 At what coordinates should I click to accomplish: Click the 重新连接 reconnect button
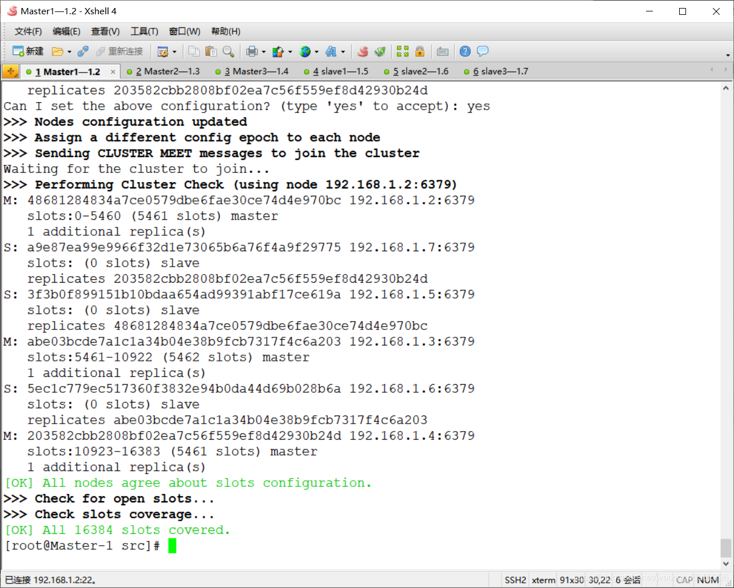(119, 51)
